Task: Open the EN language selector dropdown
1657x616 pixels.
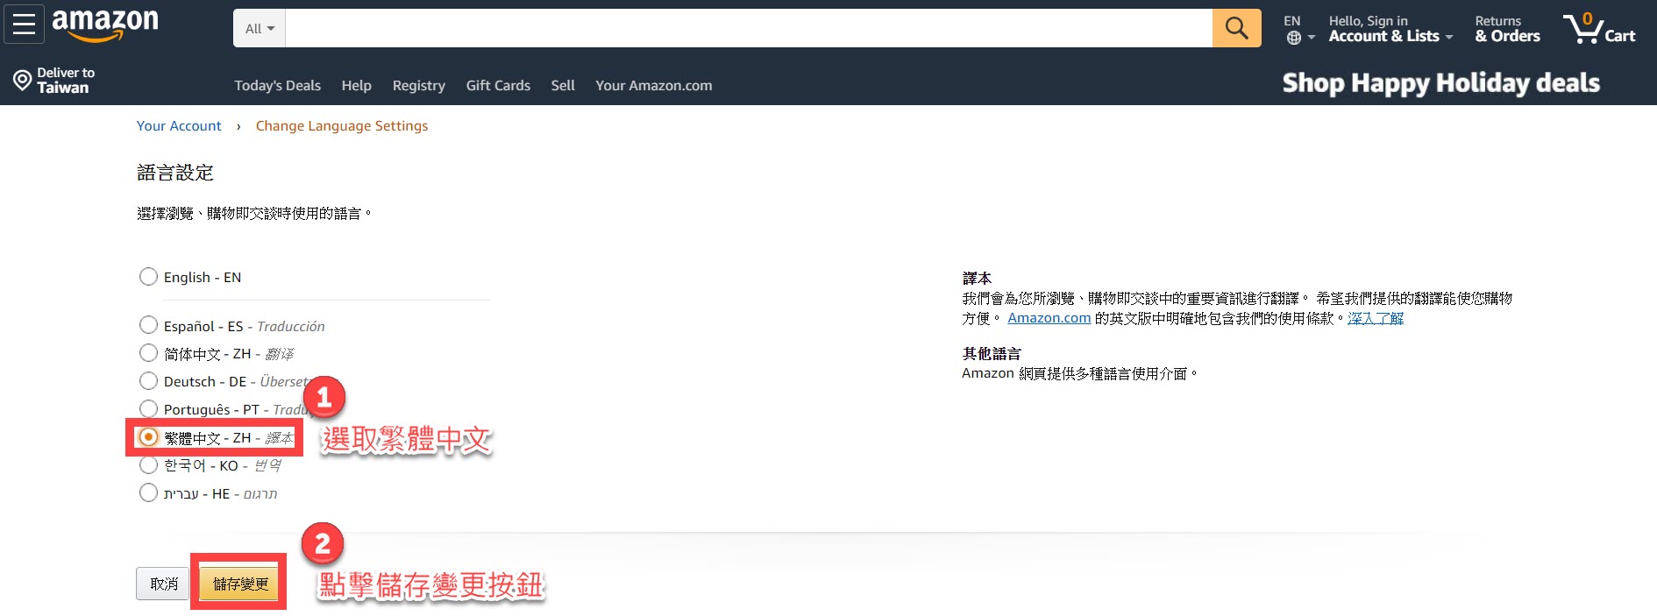Action: pyautogui.click(x=1298, y=28)
